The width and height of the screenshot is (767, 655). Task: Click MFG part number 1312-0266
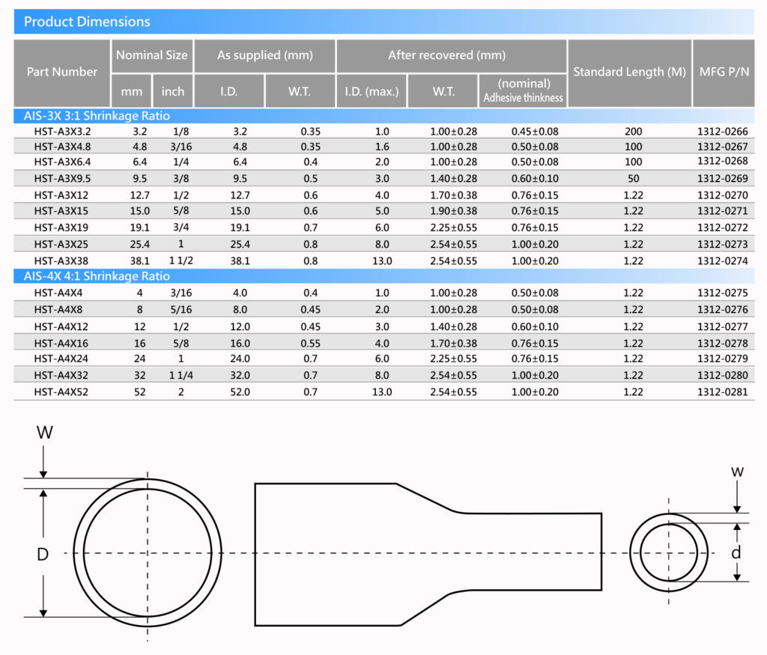pyautogui.click(x=722, y=131)
